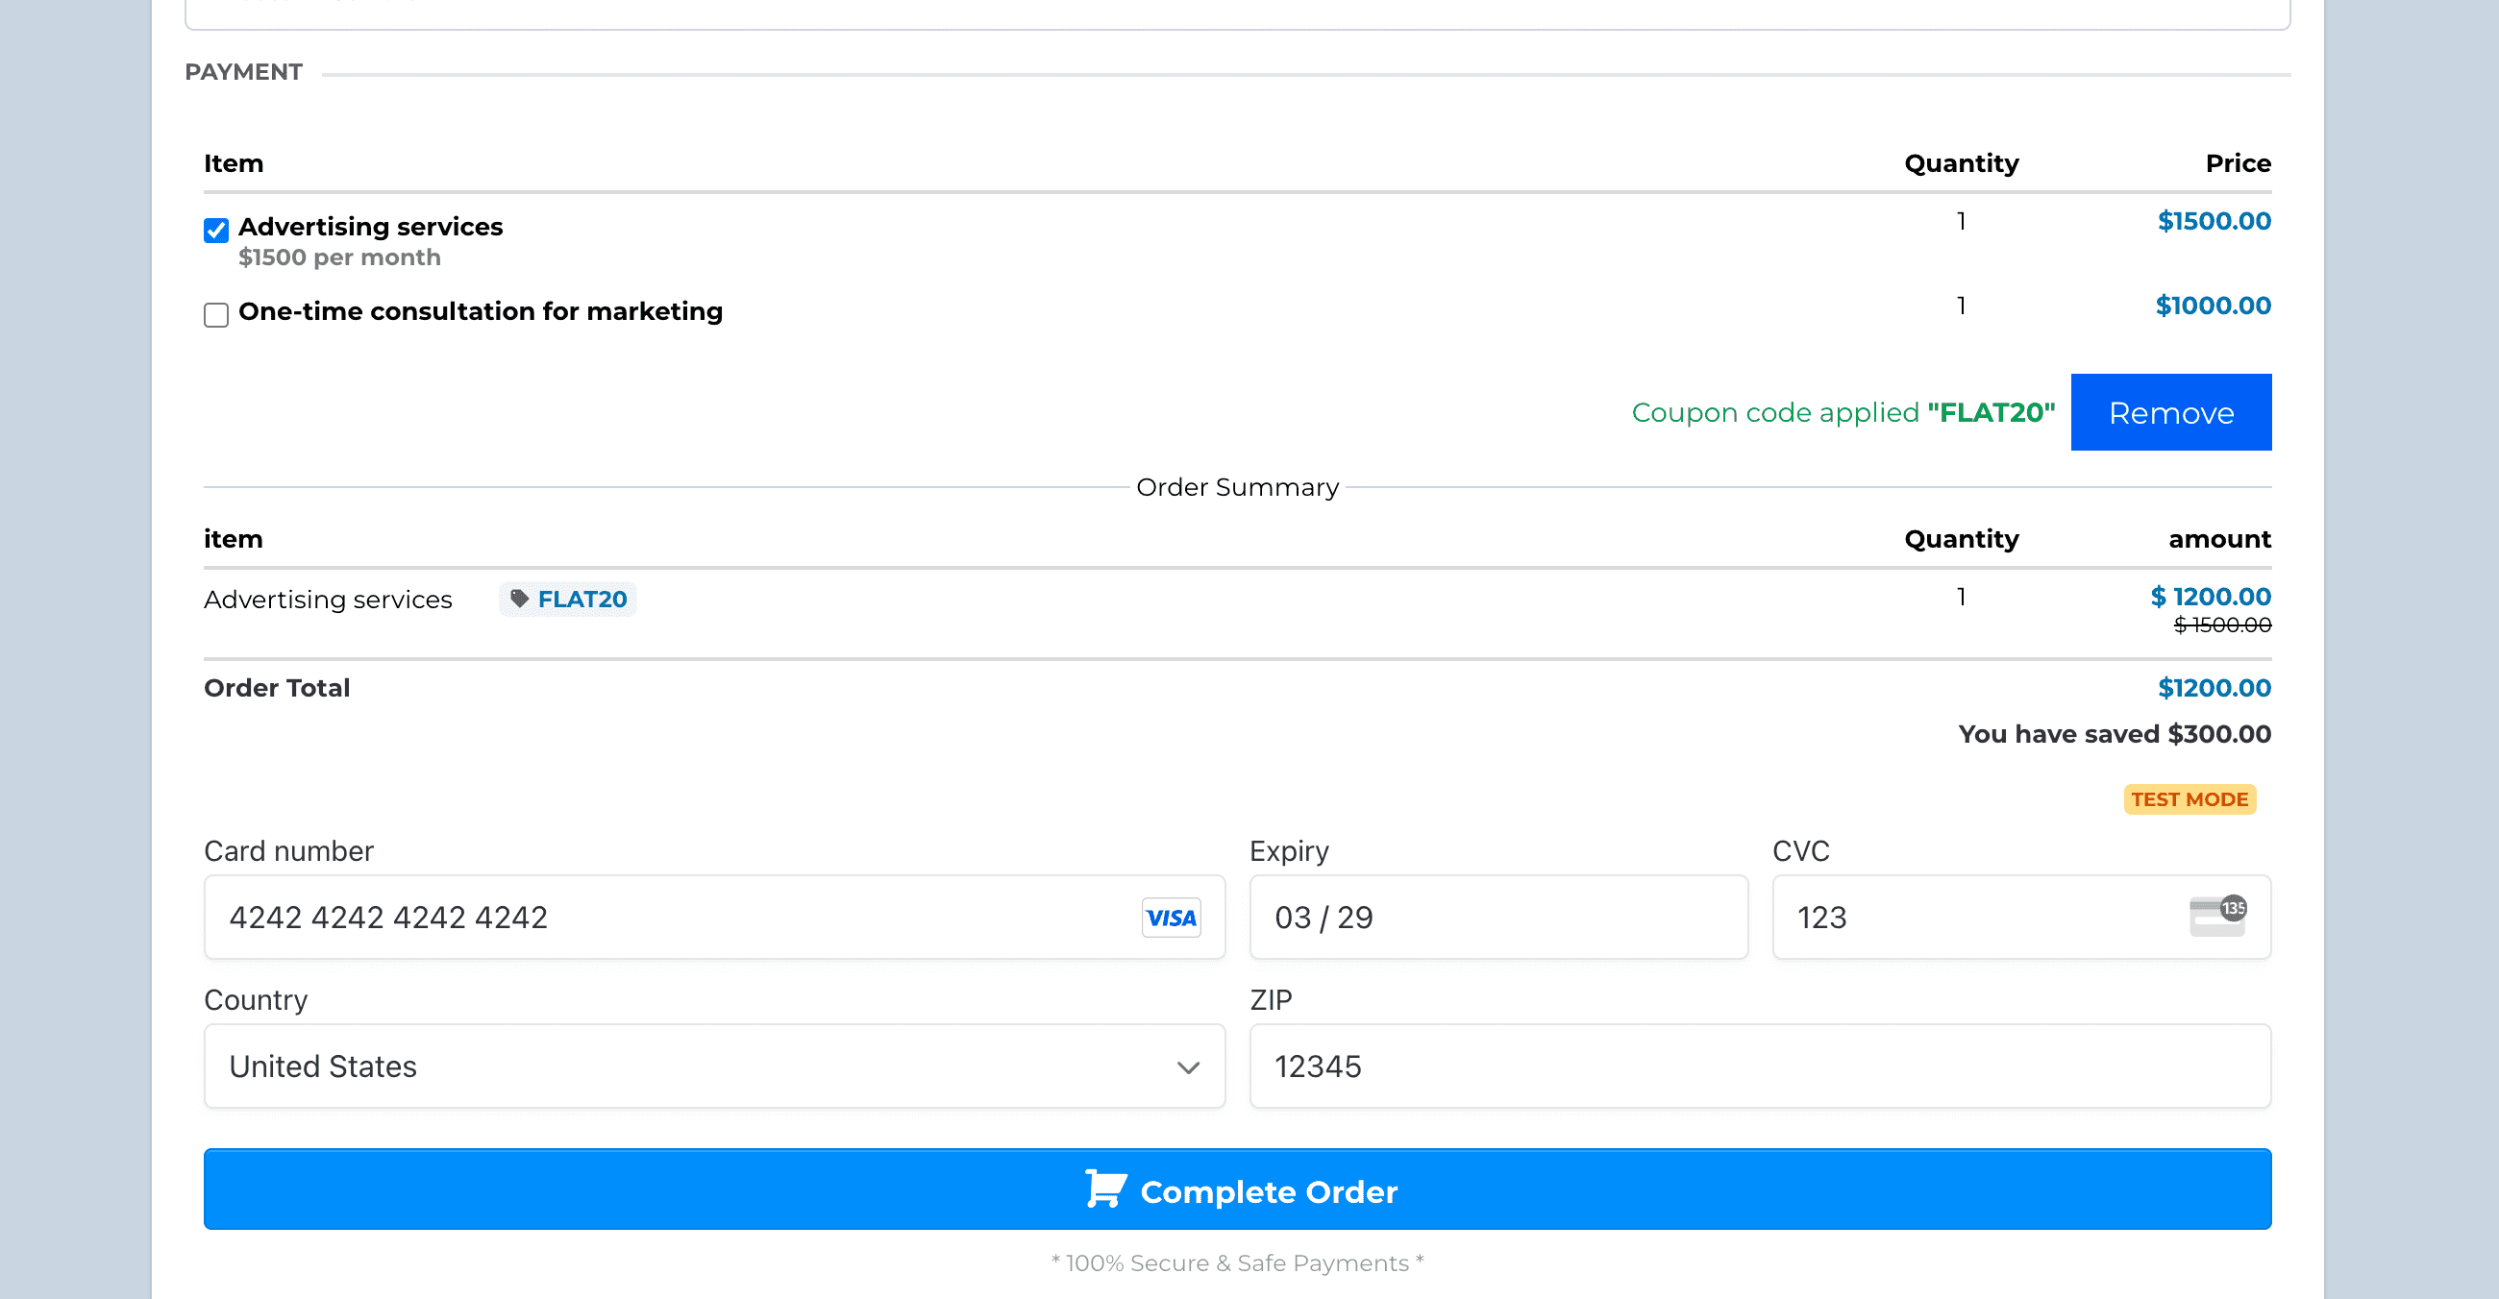Open the Country dropdown
The image size is (2499, 1299).
pos(714,1066)
